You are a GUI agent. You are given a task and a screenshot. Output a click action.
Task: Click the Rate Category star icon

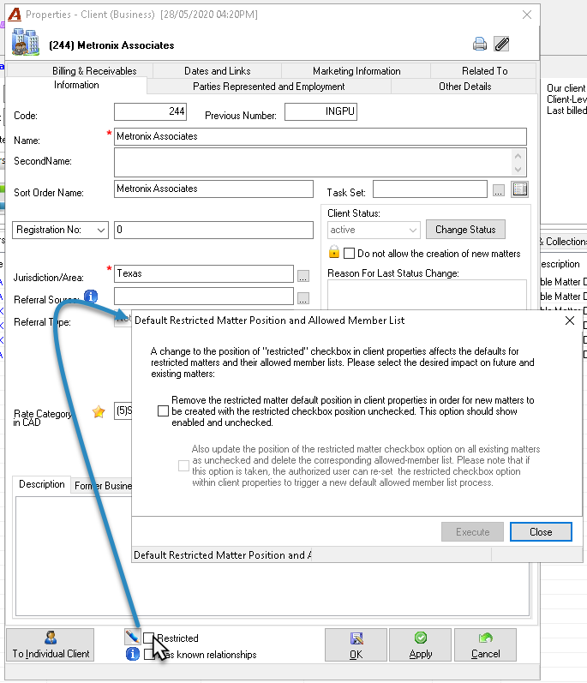pos(99,411)
